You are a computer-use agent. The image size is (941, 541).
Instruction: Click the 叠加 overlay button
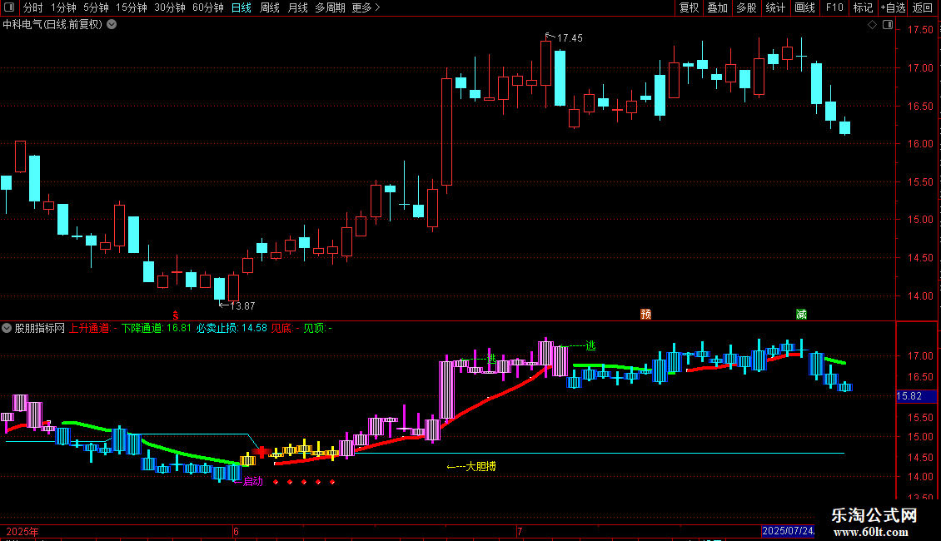tap(717, 7)
